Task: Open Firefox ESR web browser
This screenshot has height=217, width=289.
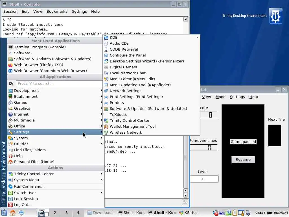Action: 55,65
